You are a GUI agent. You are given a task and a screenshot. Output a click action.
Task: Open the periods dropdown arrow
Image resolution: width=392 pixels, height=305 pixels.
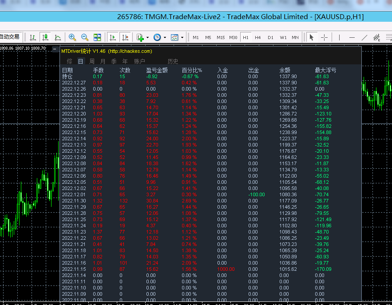(165, 37)
